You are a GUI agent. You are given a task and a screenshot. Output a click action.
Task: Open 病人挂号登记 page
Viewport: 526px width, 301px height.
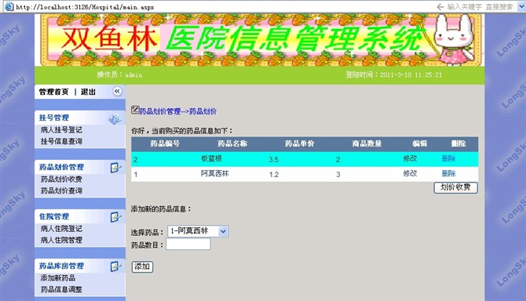pyautogui.click(x=61, y=130)
